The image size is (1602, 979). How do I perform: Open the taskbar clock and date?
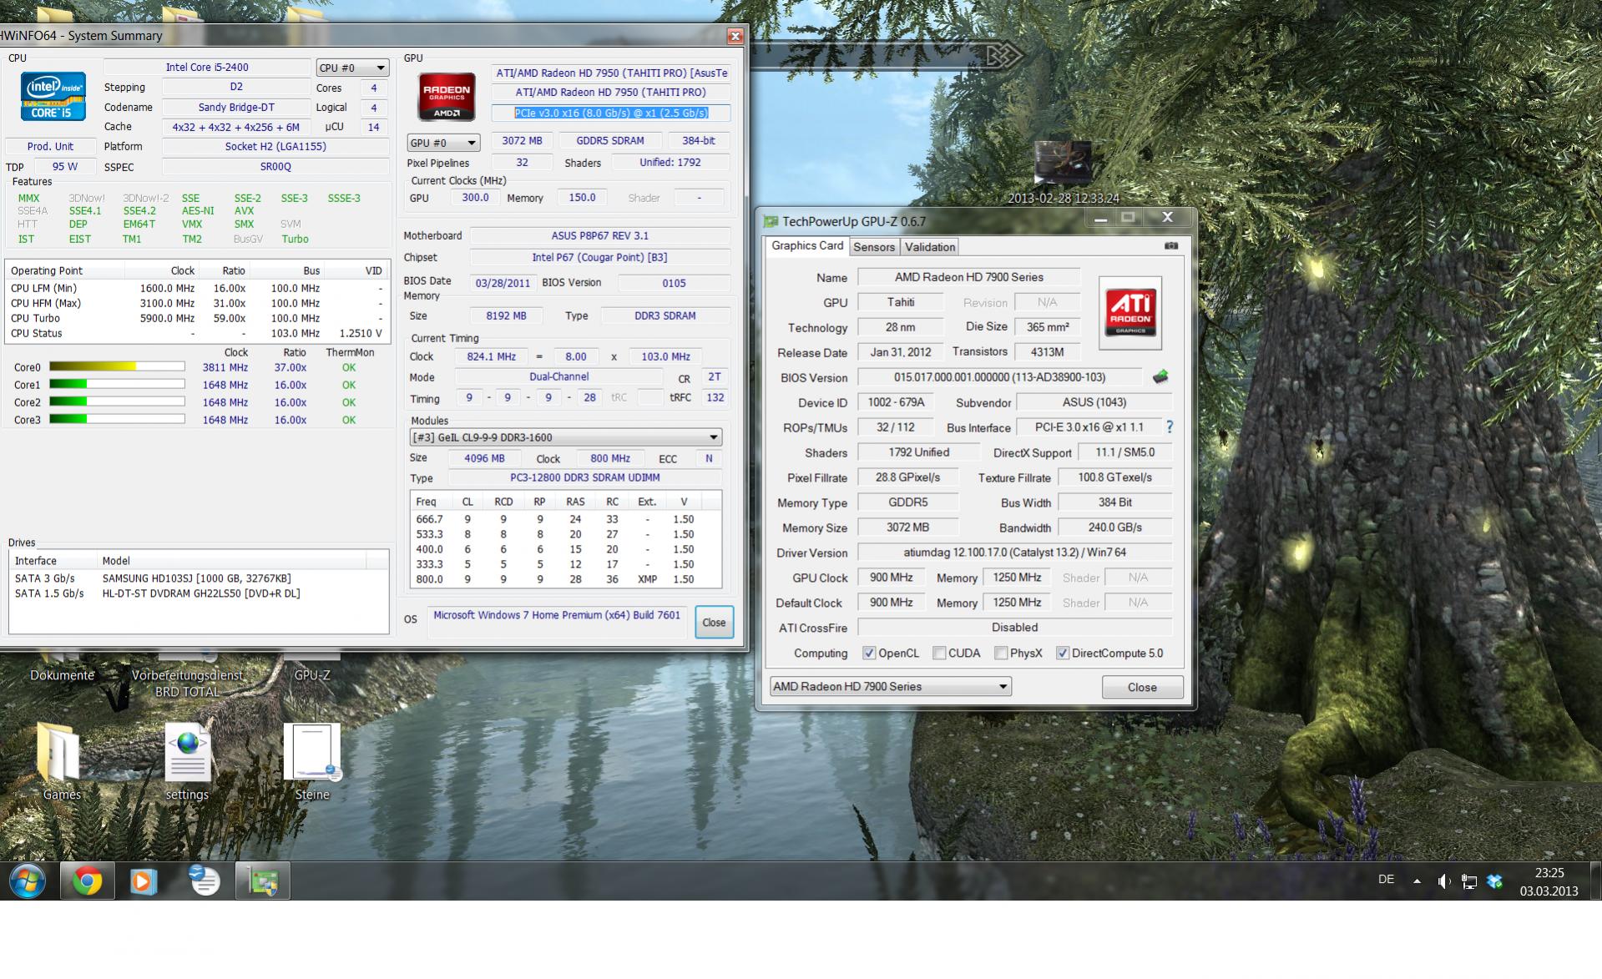[1549, 881]
